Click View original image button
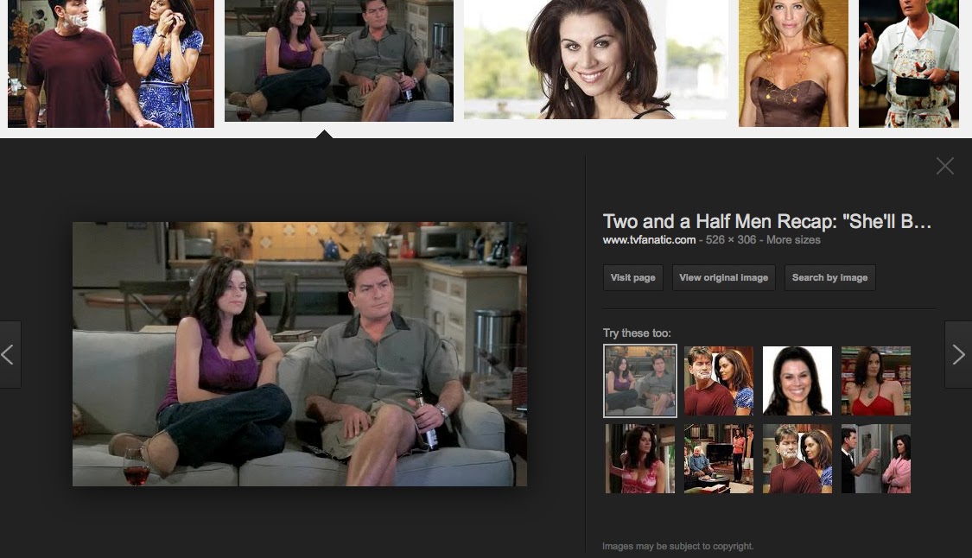The image size is (972, 558). click(x=723, y=278)
